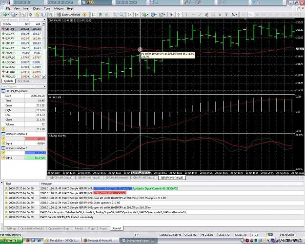Select USDCAD in Market Watch
305x244 pixels.
coord(21,62)
